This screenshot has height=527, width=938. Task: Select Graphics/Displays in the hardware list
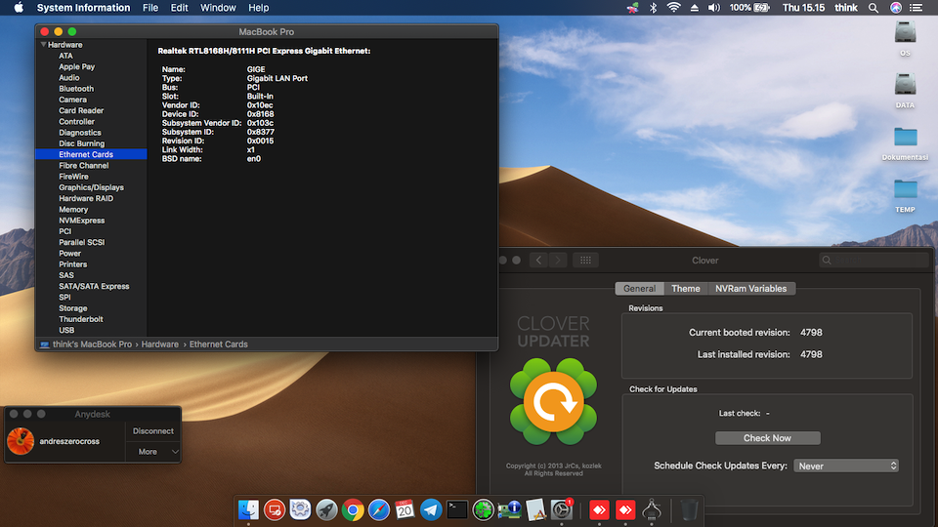[91, 187]
